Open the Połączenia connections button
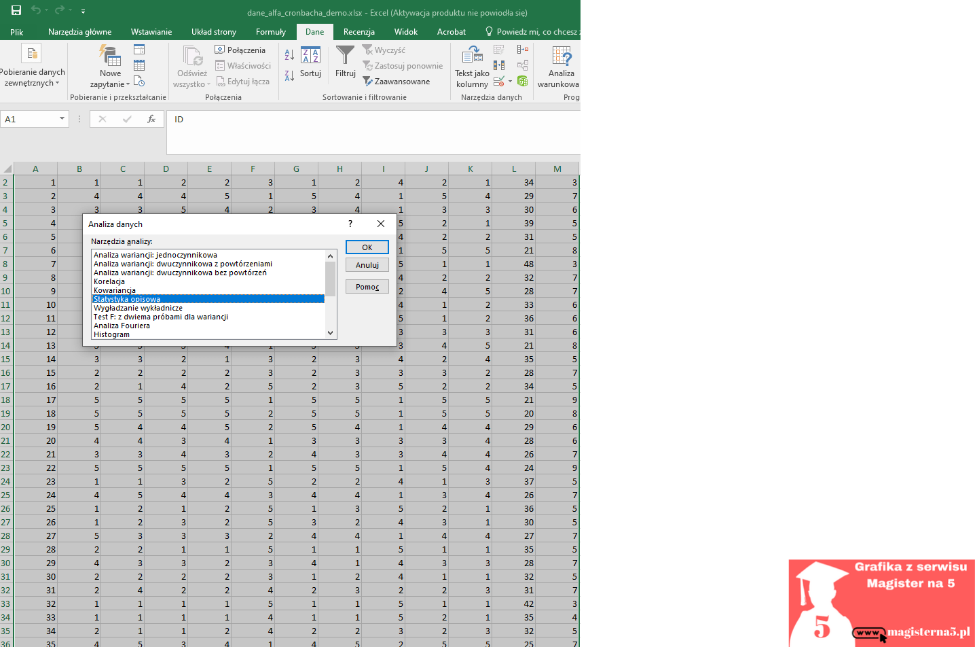The image size is (975, 647). click(x=240, y=50)
